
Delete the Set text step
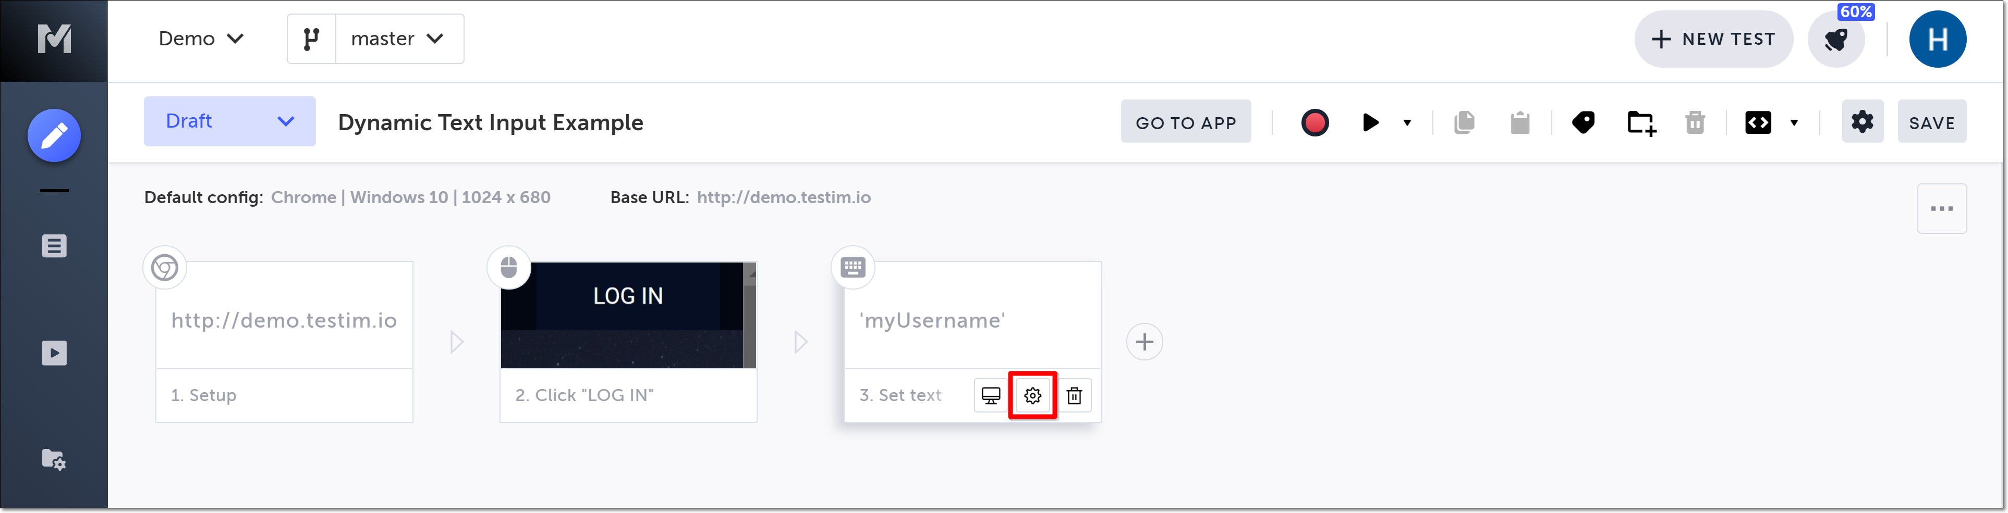tap(1074, 395)
